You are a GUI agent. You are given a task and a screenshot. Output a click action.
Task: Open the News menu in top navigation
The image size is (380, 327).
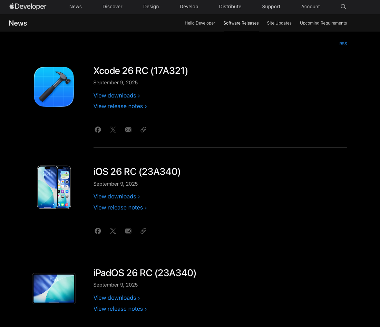tap(75, 7)
